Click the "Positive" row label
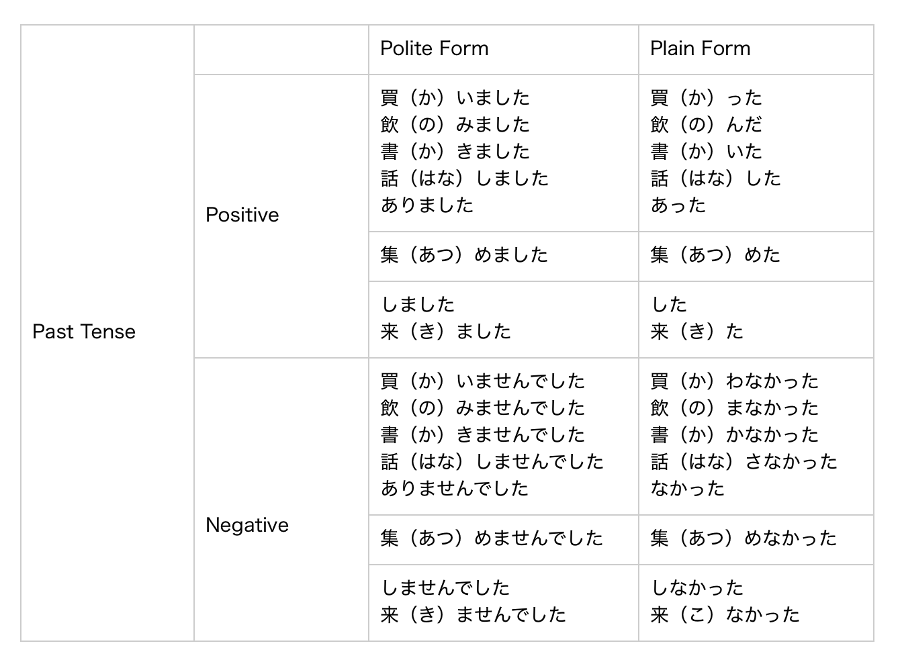 point(242,215)
